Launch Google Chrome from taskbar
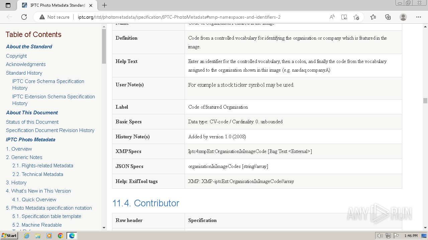The width and height of the screenshot is (428, 240). (x=60, y=236)
